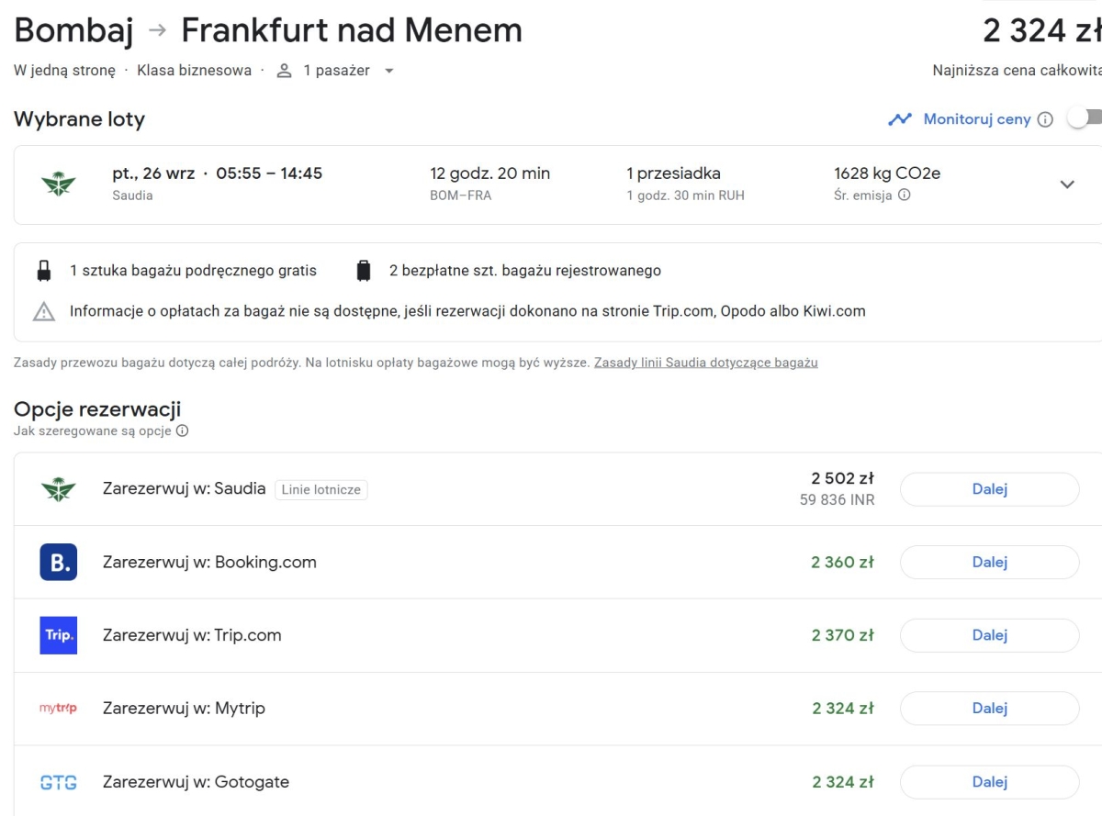Select Zarezerwuj w: Saudia option text

point(184,489)
